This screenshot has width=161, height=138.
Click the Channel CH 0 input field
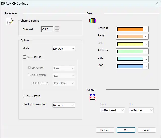47,29
